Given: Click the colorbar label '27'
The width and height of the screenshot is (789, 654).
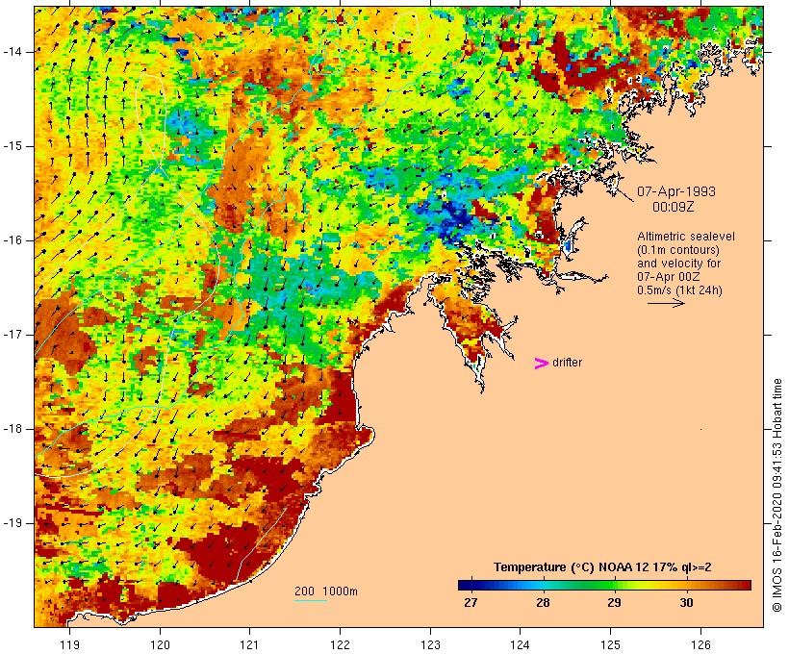Looking at the screenshot, I should (x=471, y=602).
